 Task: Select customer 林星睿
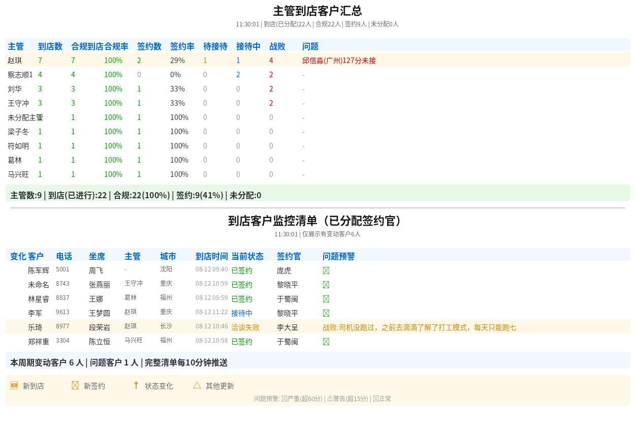tap(39, 299)
